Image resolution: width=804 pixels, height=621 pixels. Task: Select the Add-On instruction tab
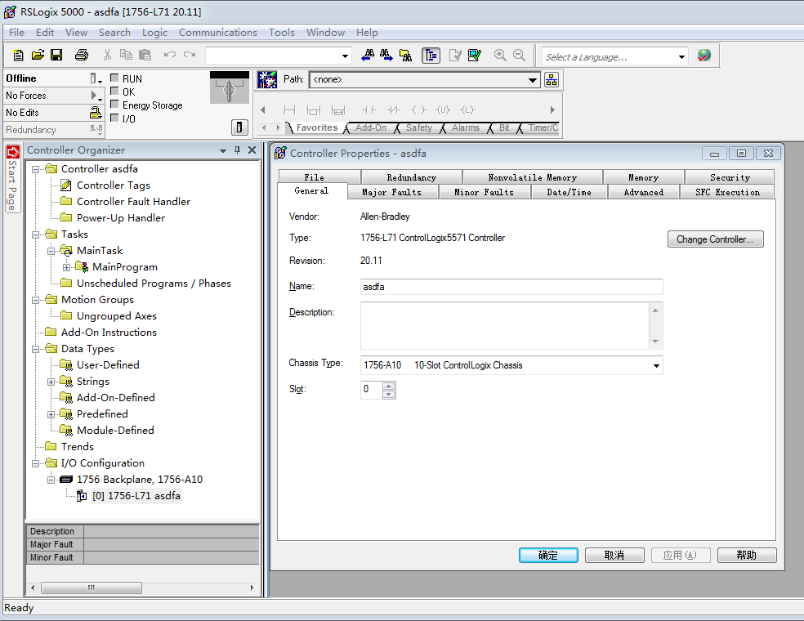(371, 127)
